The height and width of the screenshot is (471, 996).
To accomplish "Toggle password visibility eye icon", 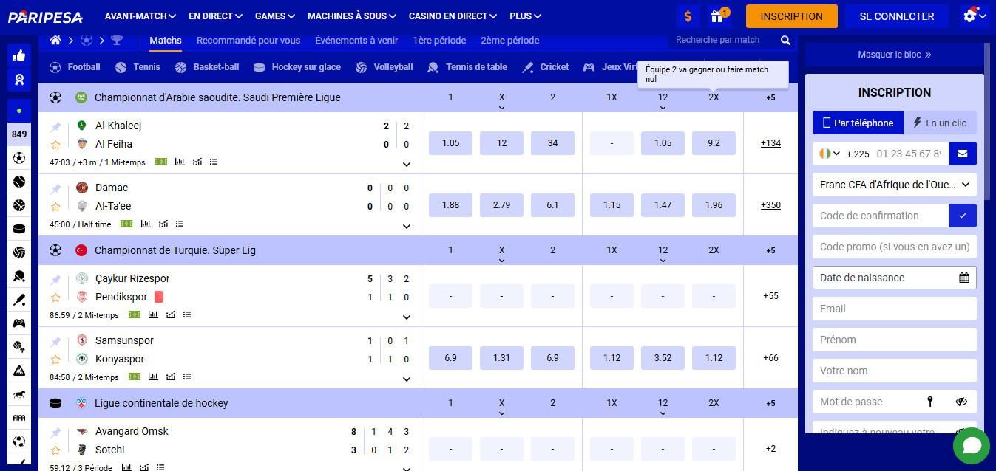I will pos(961,402).
